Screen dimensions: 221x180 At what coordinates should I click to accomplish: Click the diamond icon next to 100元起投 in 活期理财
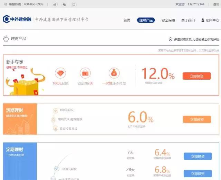click(56, 111)
